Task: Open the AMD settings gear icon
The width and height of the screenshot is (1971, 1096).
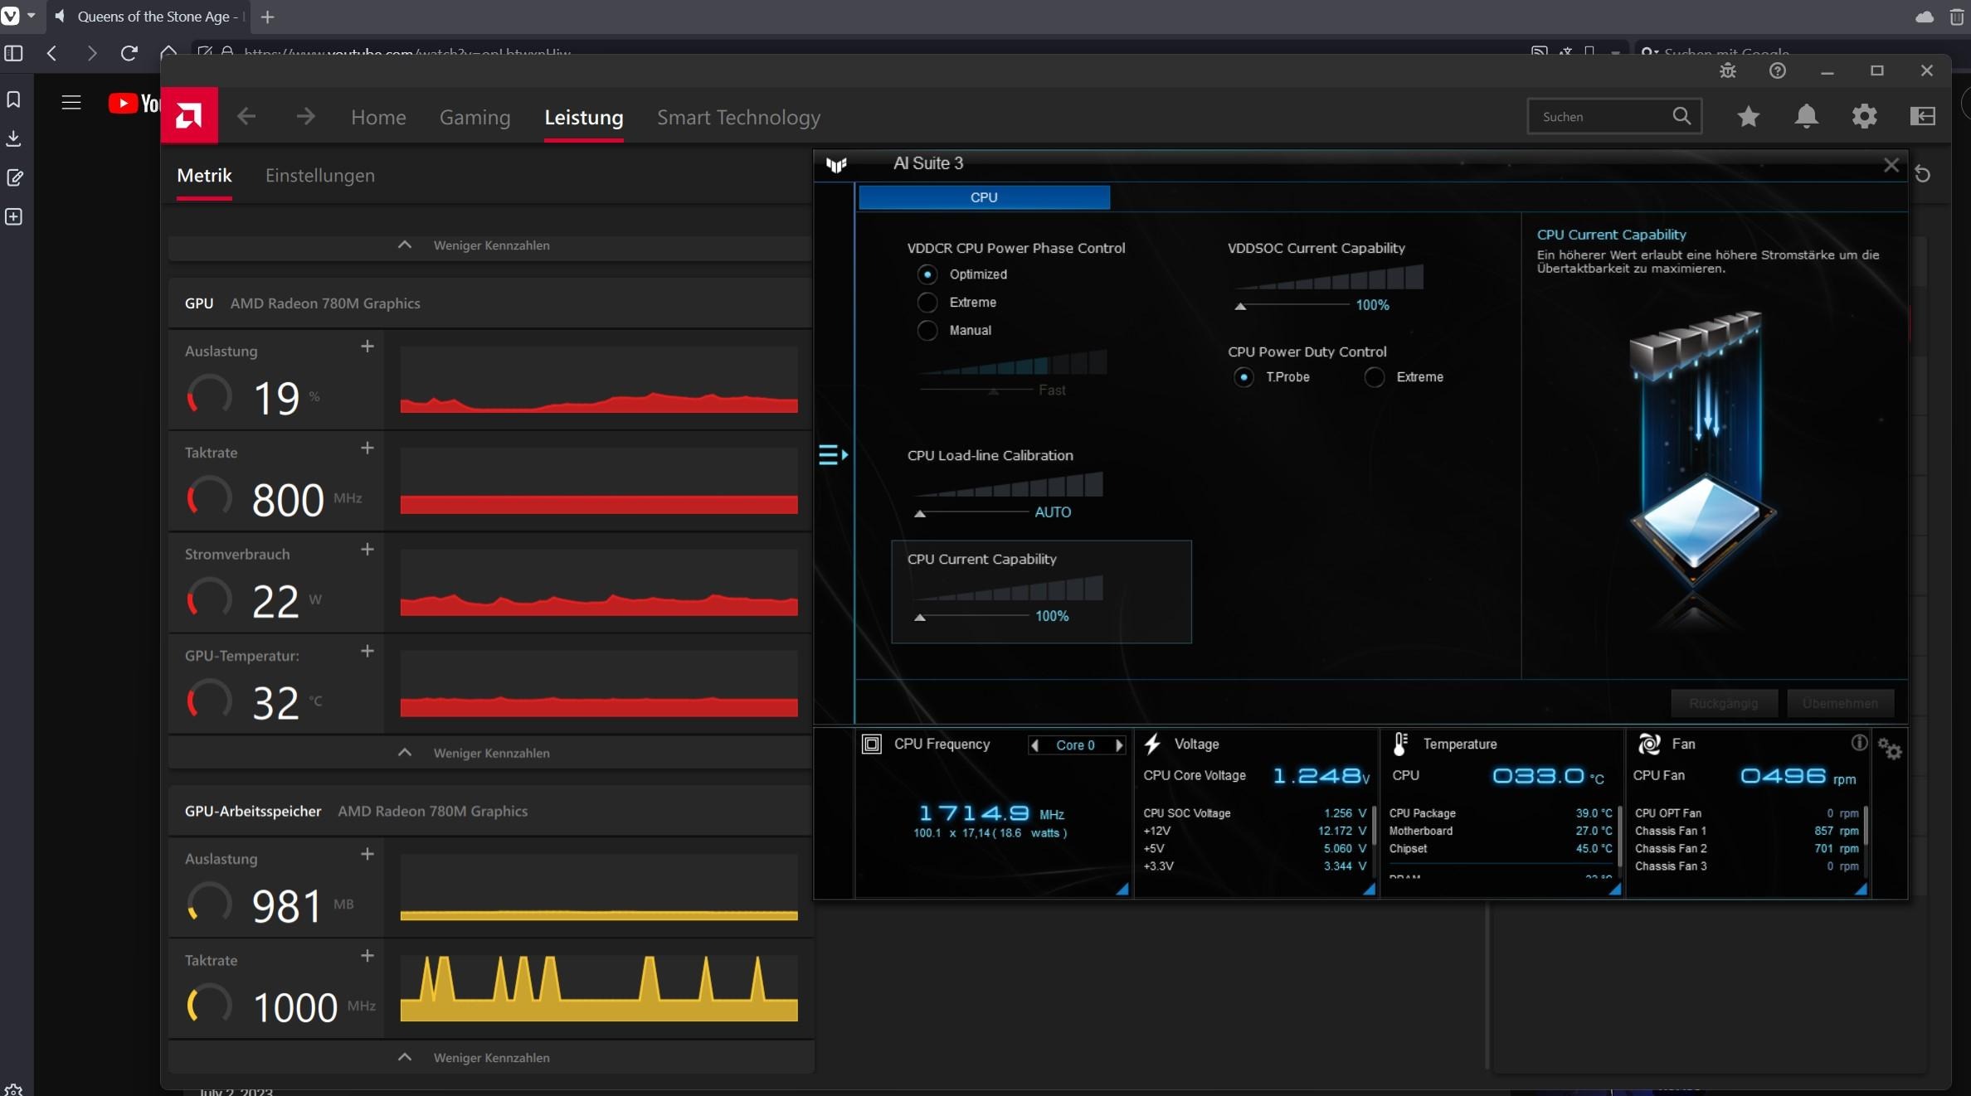Action: [1864, 116]
